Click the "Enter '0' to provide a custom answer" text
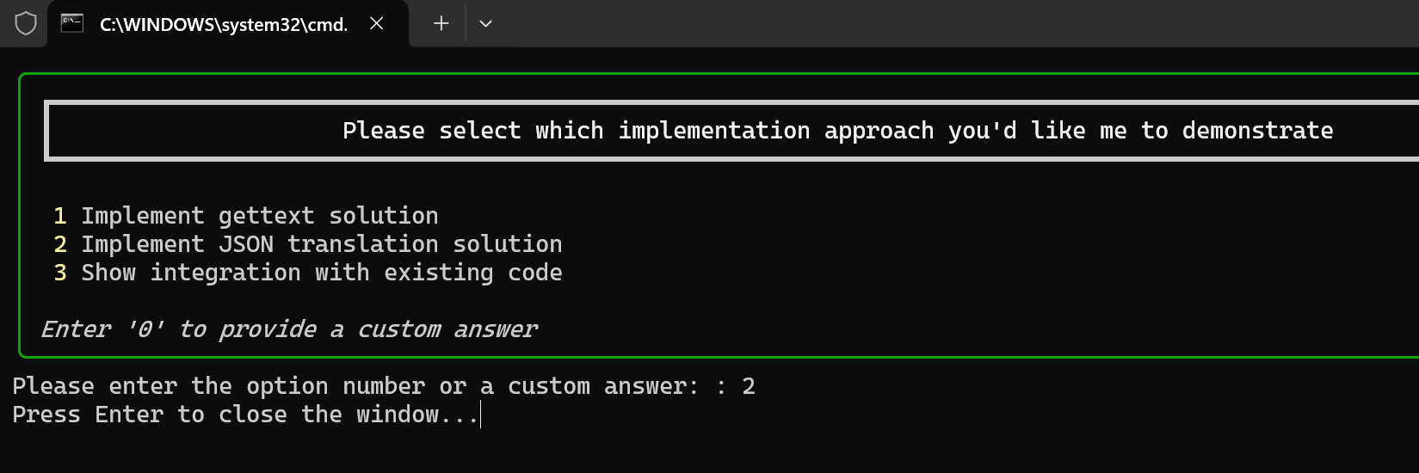The width and height of the screenshot is (1419, 473). point(289,329)
